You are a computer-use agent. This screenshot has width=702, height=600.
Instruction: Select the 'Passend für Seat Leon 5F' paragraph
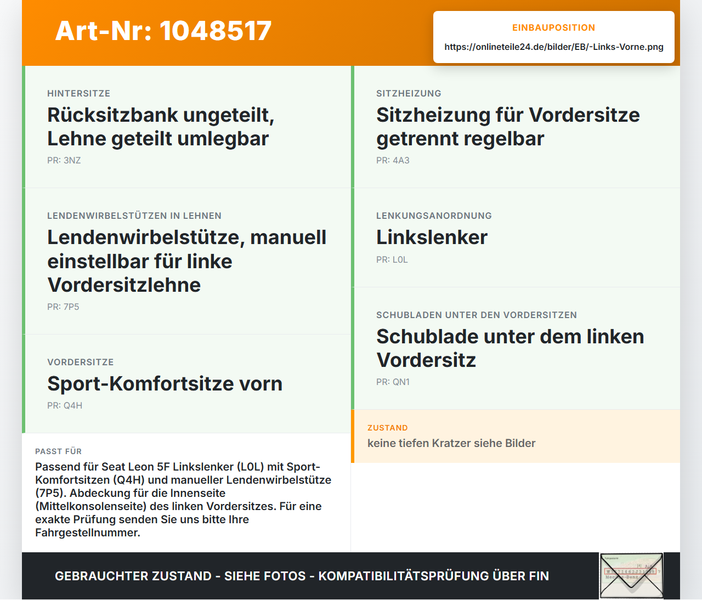183,500
